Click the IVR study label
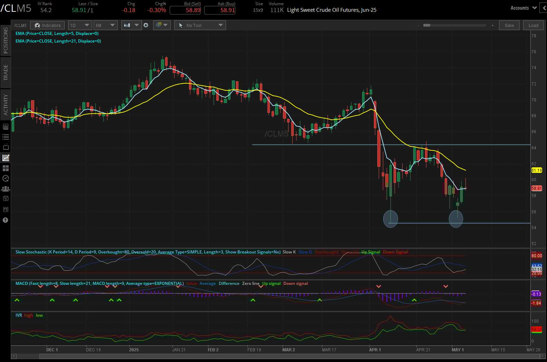The width and height of the screenshot is (547, 362). tap(19, 315)
